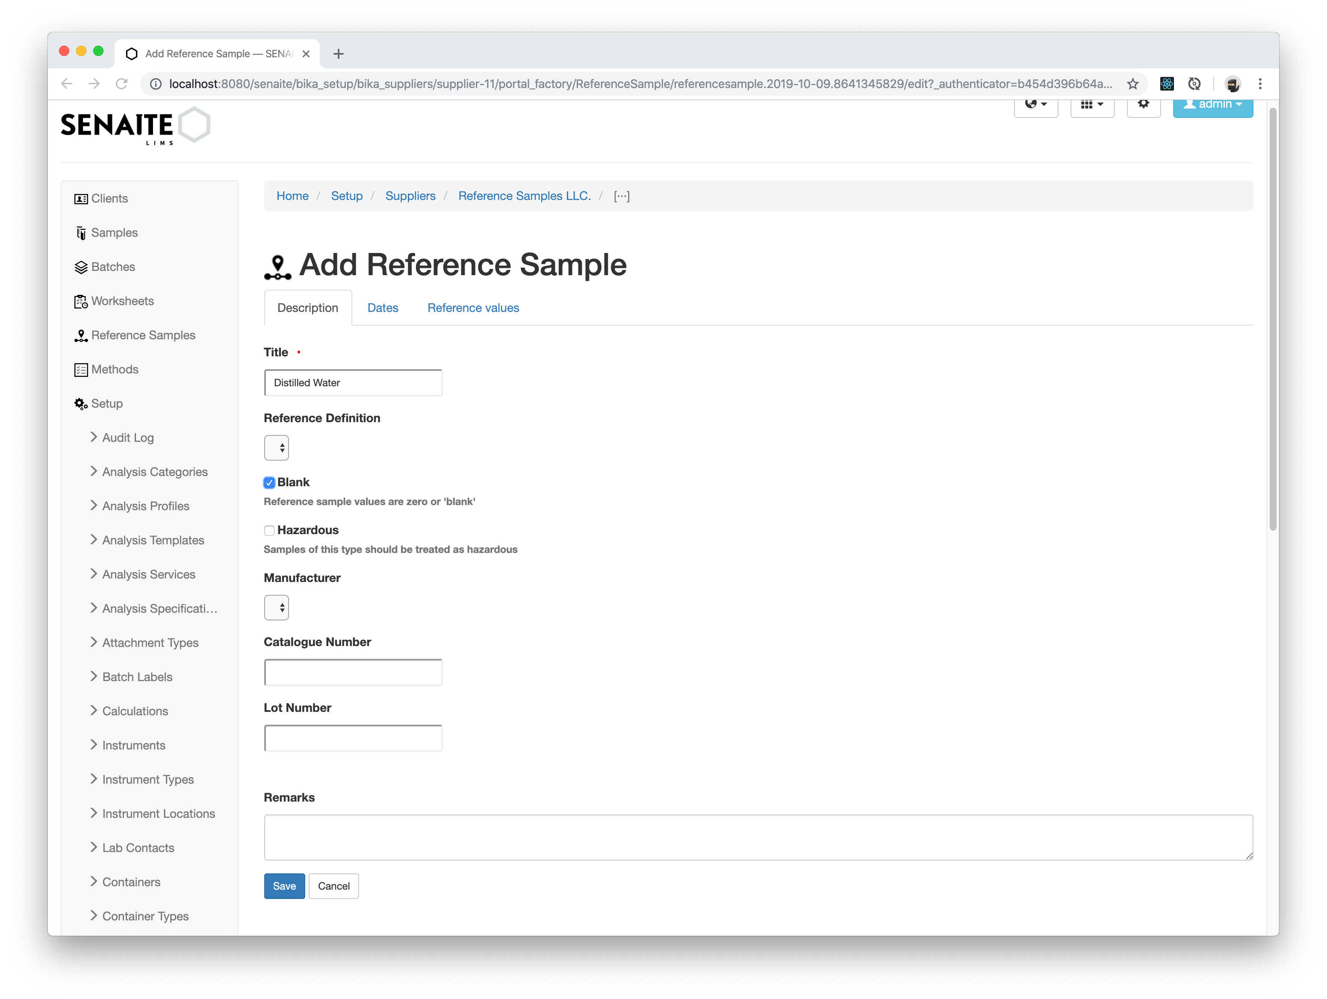Open the globe language menu
Image resolution: width=1327 pixels, height=999 pixels.
tap(1036, 105)
